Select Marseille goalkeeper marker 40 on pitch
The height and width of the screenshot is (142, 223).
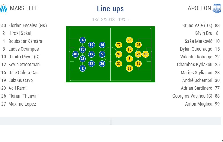point(75,54)
